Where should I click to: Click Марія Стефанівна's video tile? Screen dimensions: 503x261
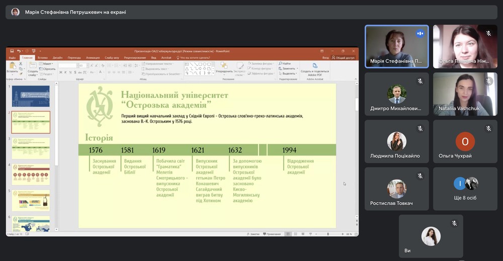pyautogui.click(x=396, y=47)
